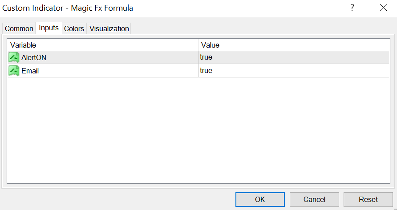Screen dimensions: 397x210
Task: Open the Colors tab
Action: pos(74,28)
